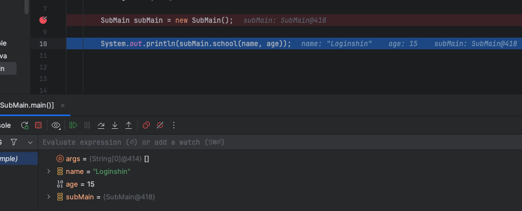Toggle Mute Breakpoints
Viewport: 522px width, 211px height.
click(160, 125)
